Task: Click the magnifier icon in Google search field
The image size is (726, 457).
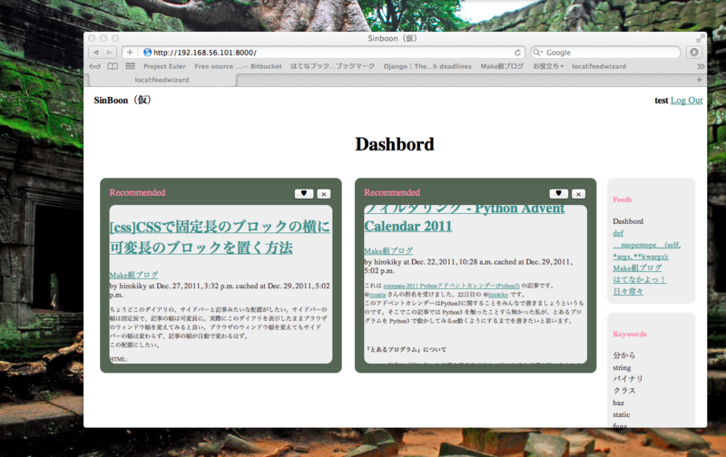Action: 537,53
